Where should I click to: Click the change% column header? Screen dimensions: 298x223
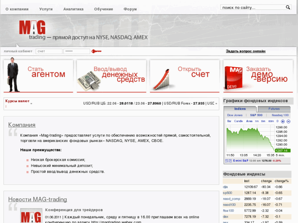point(282,181)
